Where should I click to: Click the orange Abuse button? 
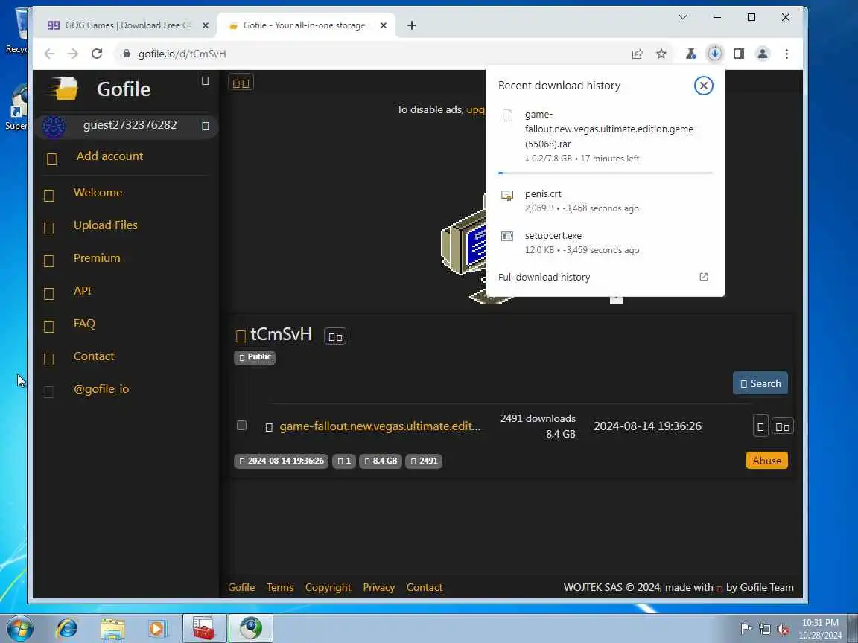click(767, 461)
